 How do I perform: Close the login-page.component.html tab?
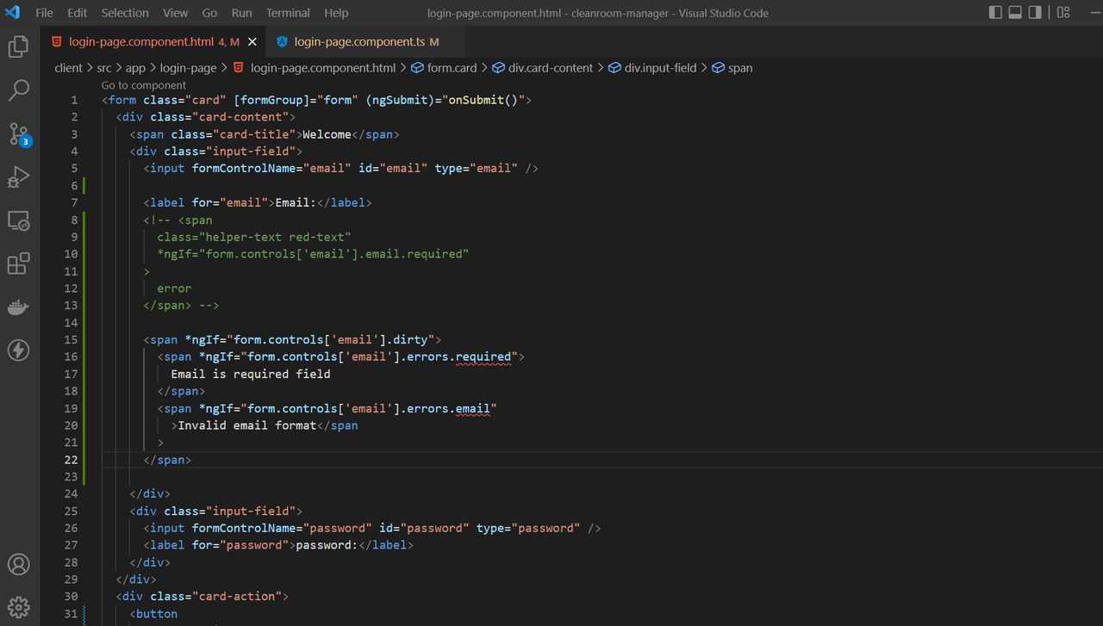click(252, 41)
